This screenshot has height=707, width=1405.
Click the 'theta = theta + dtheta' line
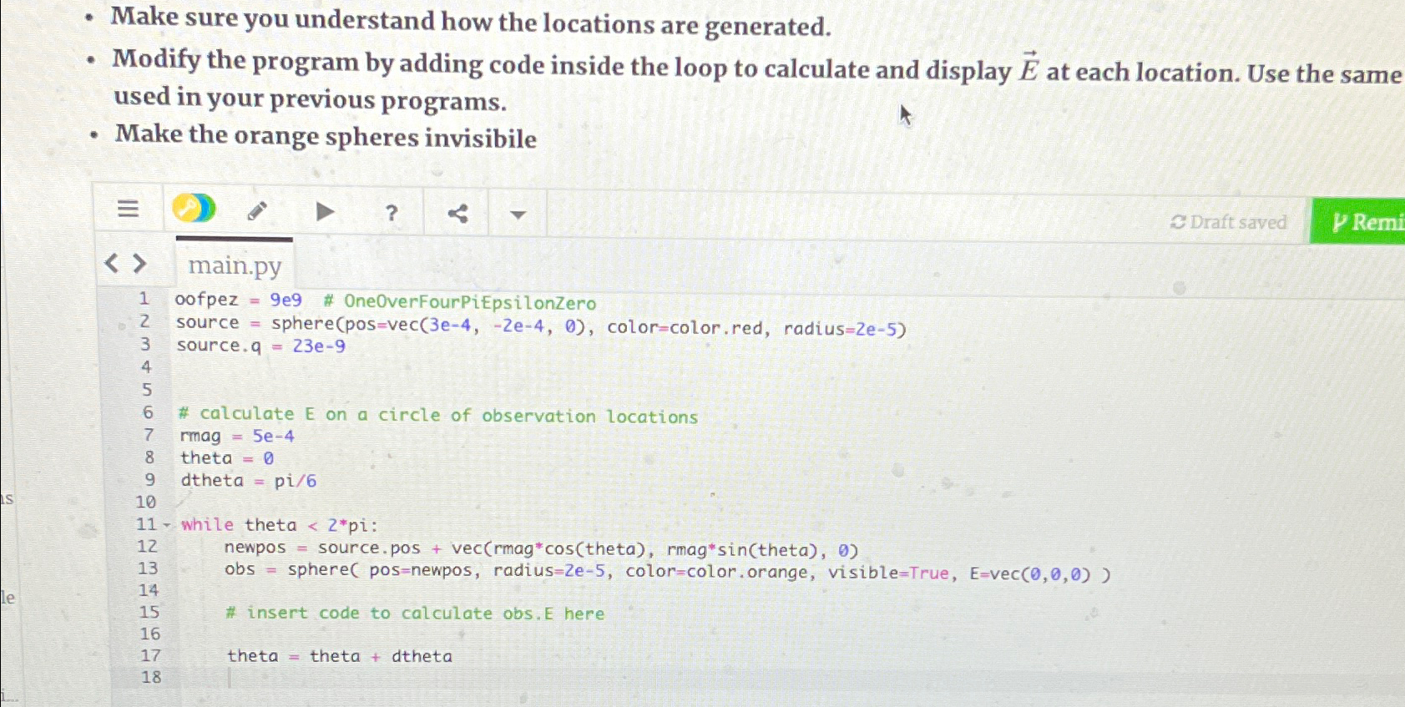[339, 656]
